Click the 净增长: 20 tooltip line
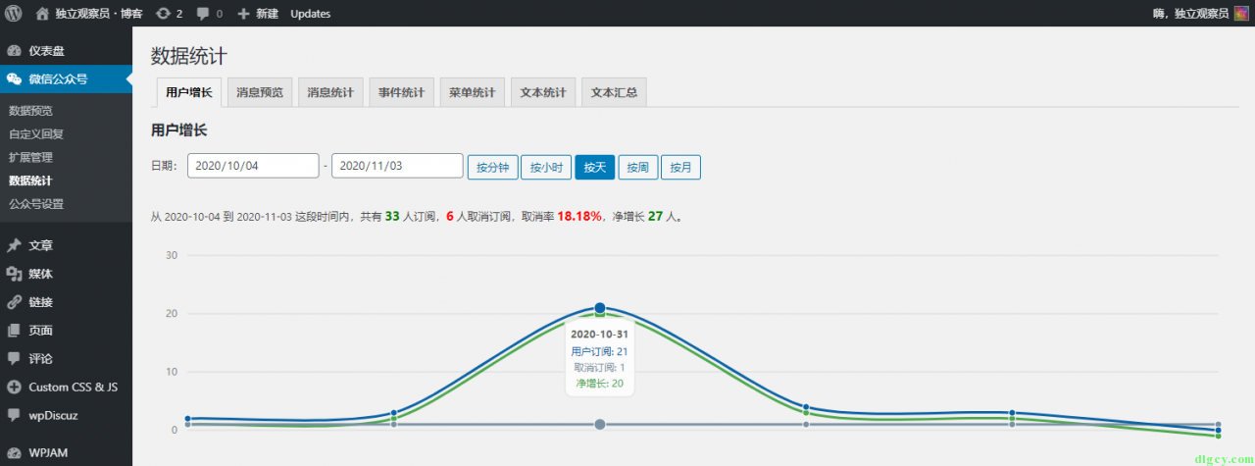Screen dimensions: 1255x466 coord(599,383)
